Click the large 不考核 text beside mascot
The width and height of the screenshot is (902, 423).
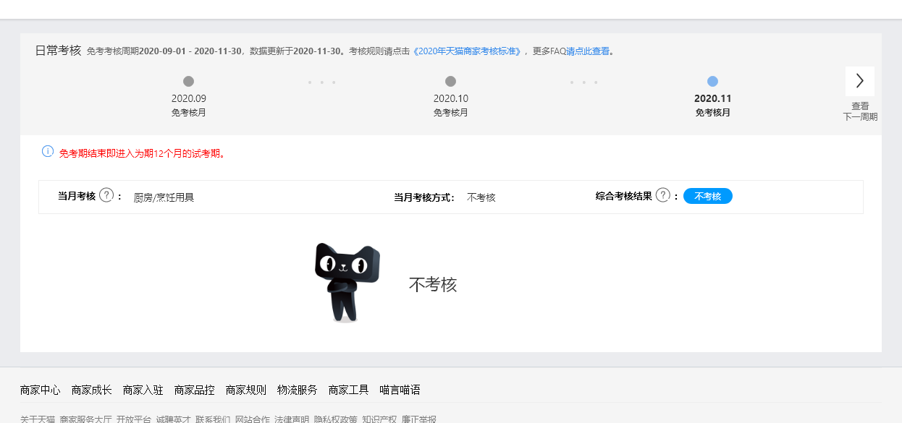[x=433, y=284]
